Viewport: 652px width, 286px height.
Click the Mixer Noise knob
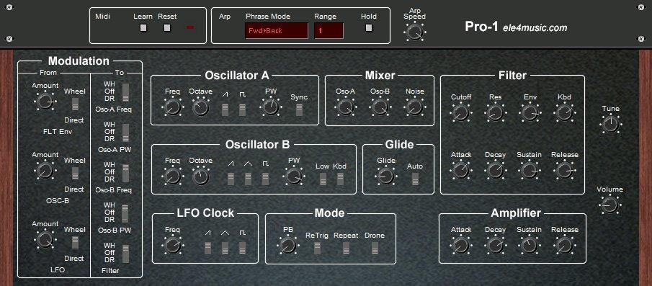[x=414, y=107]
